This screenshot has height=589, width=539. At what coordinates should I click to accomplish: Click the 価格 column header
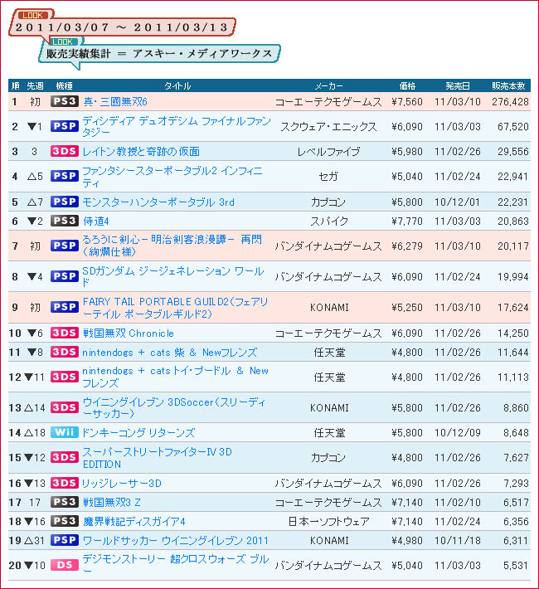(x=407, y=86)
